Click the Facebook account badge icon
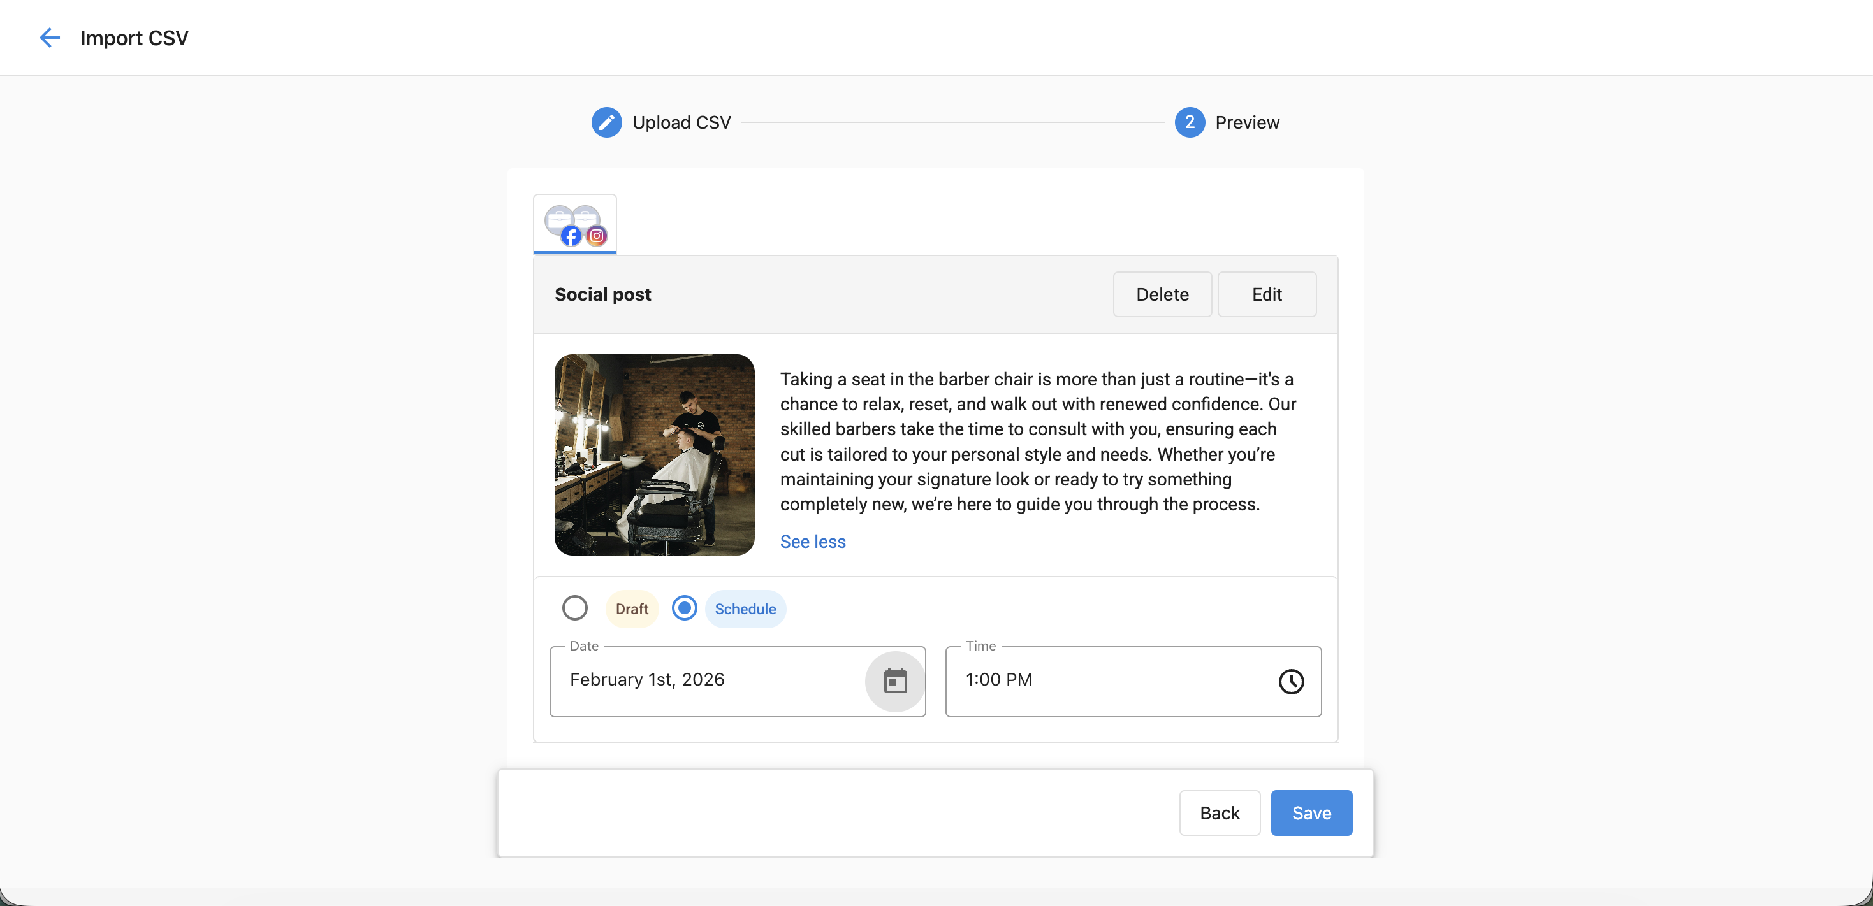1873x906 pixels. (571, 236)
